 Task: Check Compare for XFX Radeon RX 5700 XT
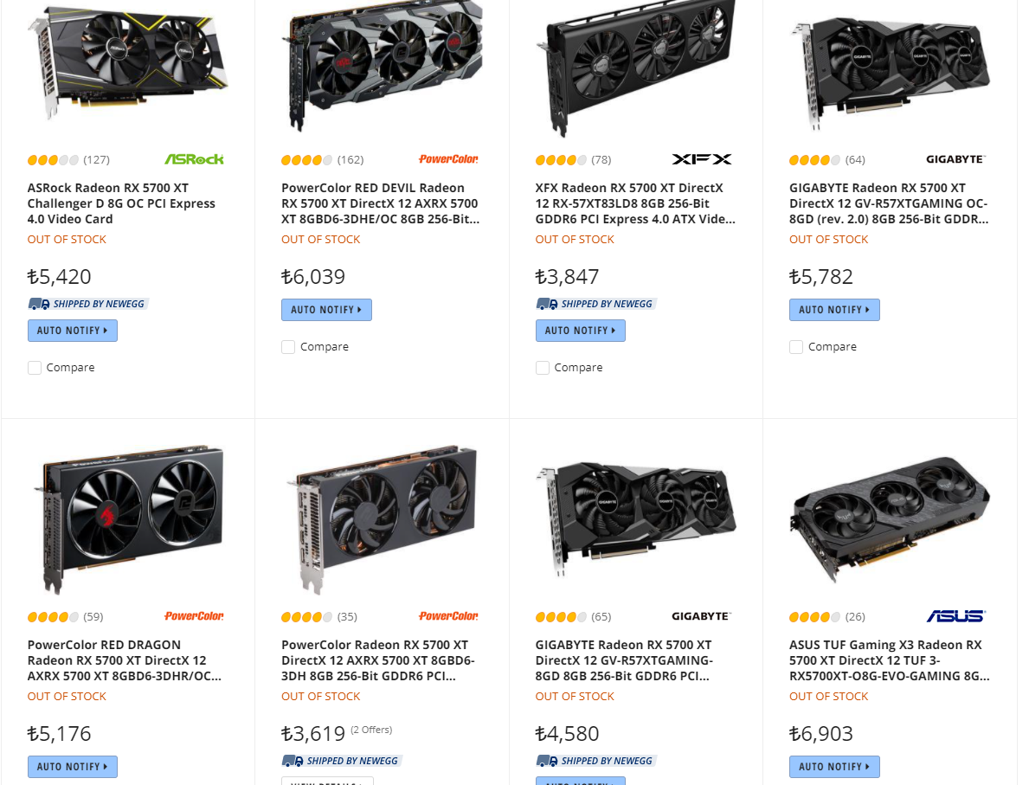[542, 368]
